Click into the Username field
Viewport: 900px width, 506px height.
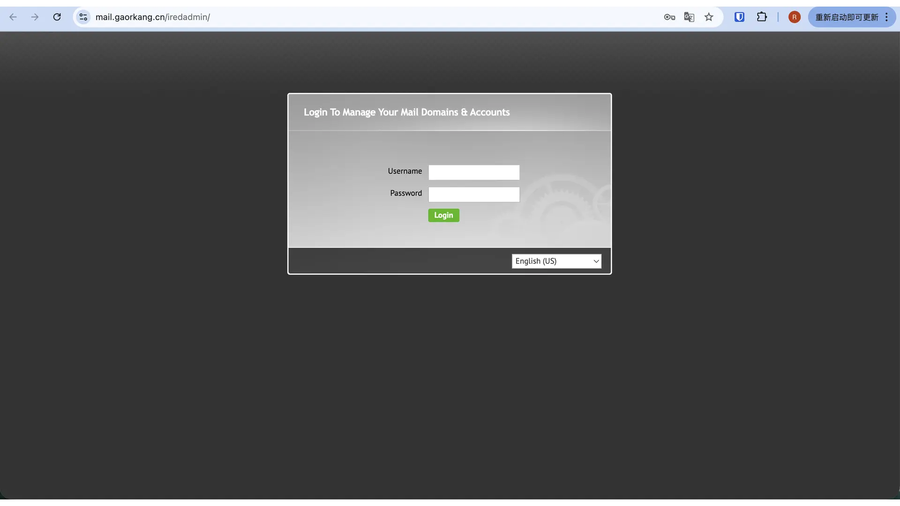click(x=474, y=172)
